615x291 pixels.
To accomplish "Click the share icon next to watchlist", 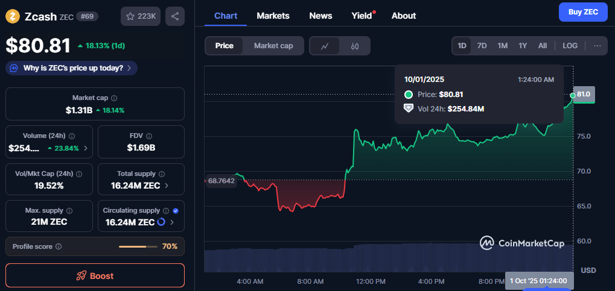I will (x=174, y=16).
